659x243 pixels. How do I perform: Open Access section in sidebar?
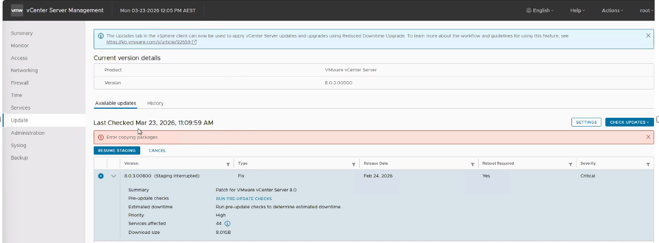[19, 58]
